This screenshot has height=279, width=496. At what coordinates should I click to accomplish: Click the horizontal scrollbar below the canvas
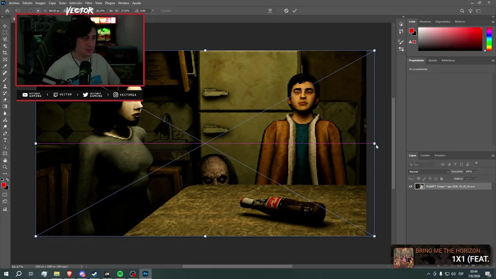(x=237, y=267)
